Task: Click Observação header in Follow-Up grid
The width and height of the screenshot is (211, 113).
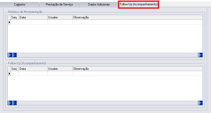Action: coord(137,69)
